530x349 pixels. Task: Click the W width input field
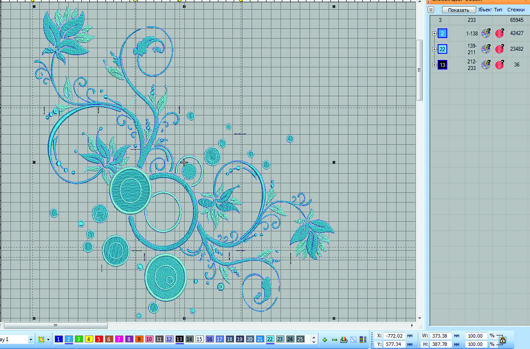coord(440,336)
